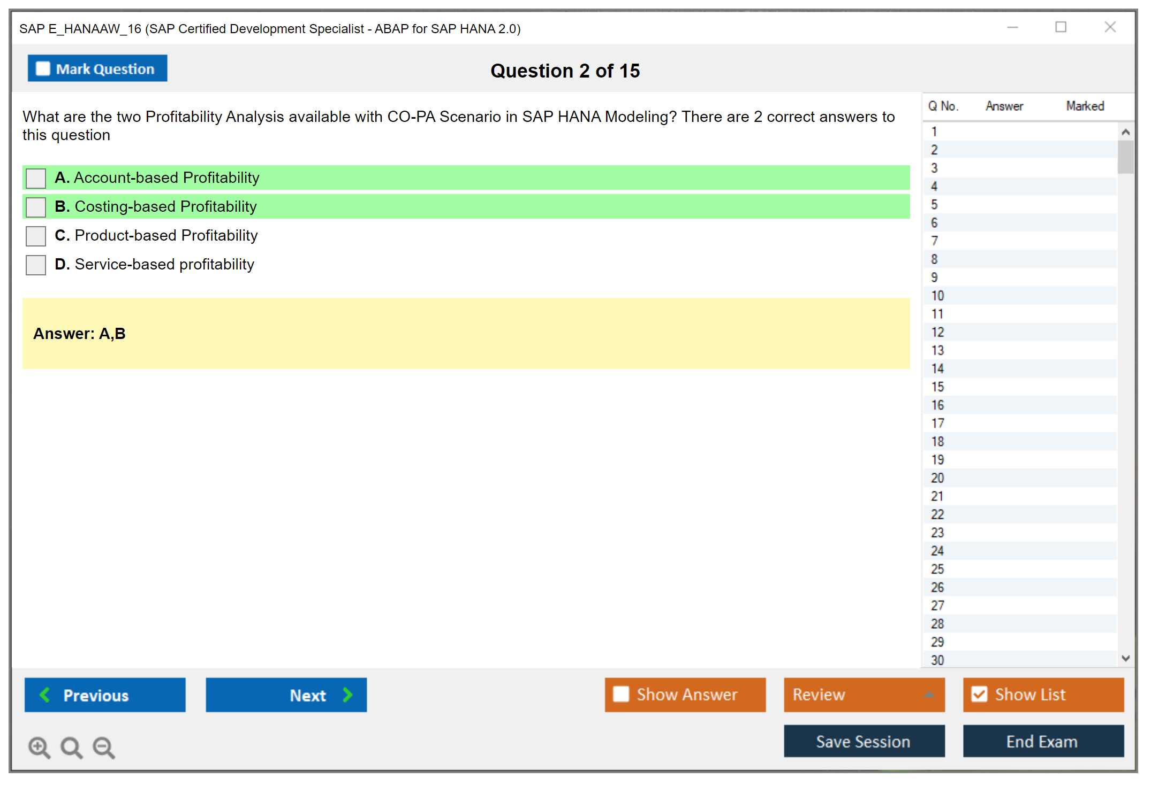Click the scroll down arrow in question list

[1125, 658]
